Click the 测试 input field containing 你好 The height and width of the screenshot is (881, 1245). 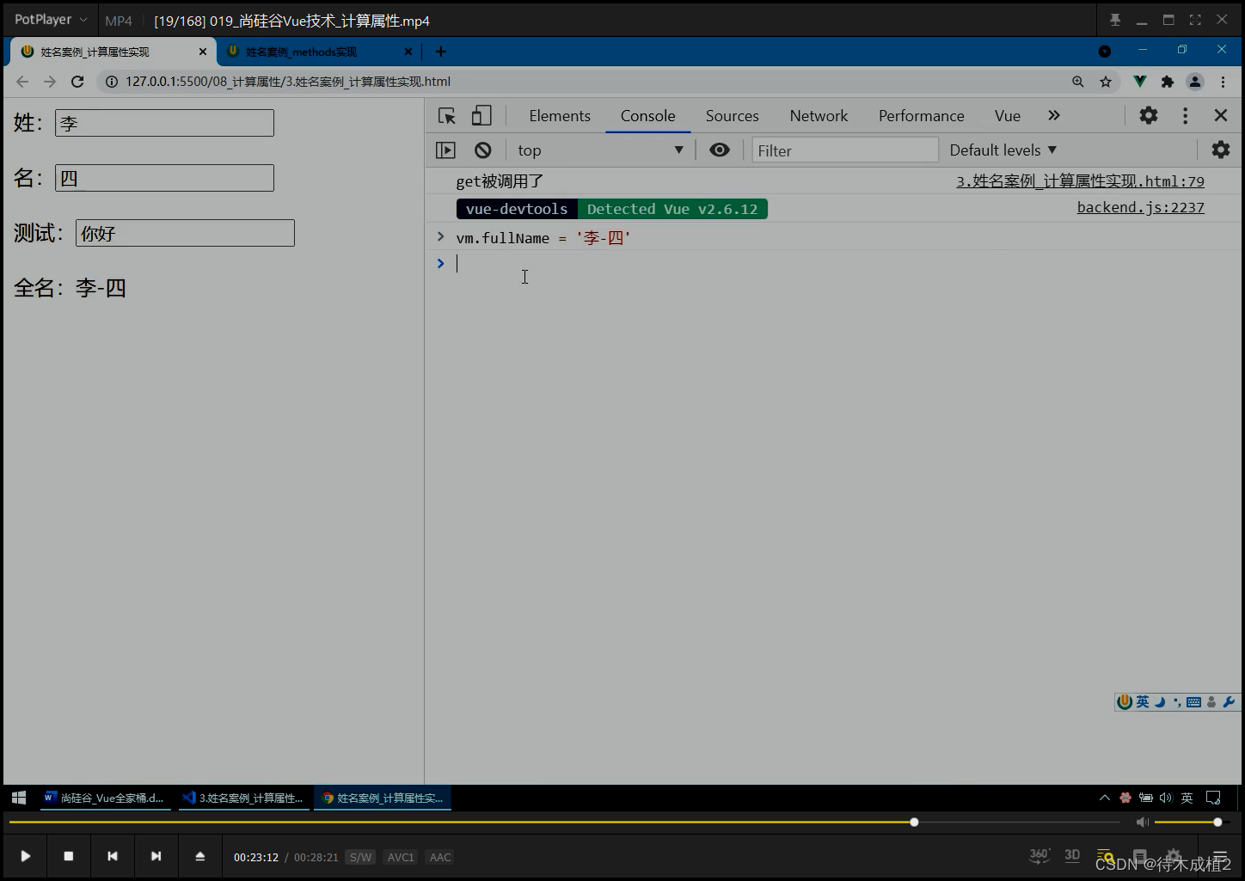point(185,233)
